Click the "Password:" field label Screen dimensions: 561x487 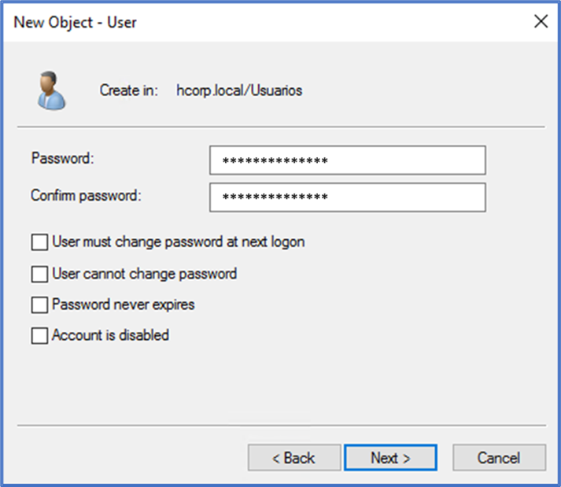tap(63, 158)
